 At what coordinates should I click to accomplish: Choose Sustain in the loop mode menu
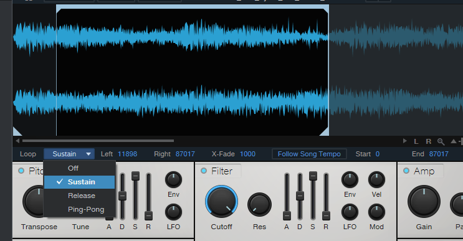click(x=79, y=182)
